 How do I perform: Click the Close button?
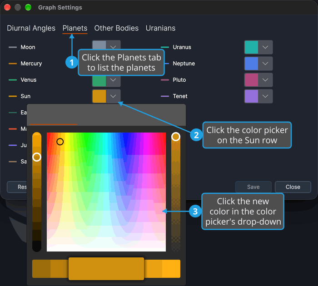coord(293,187)
